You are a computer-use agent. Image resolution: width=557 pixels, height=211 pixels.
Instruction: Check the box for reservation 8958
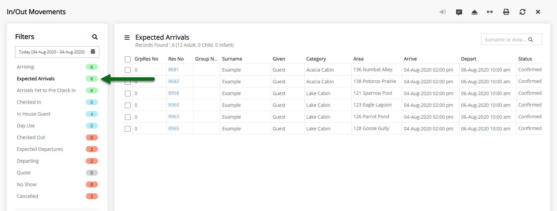(x=128, y=94)
